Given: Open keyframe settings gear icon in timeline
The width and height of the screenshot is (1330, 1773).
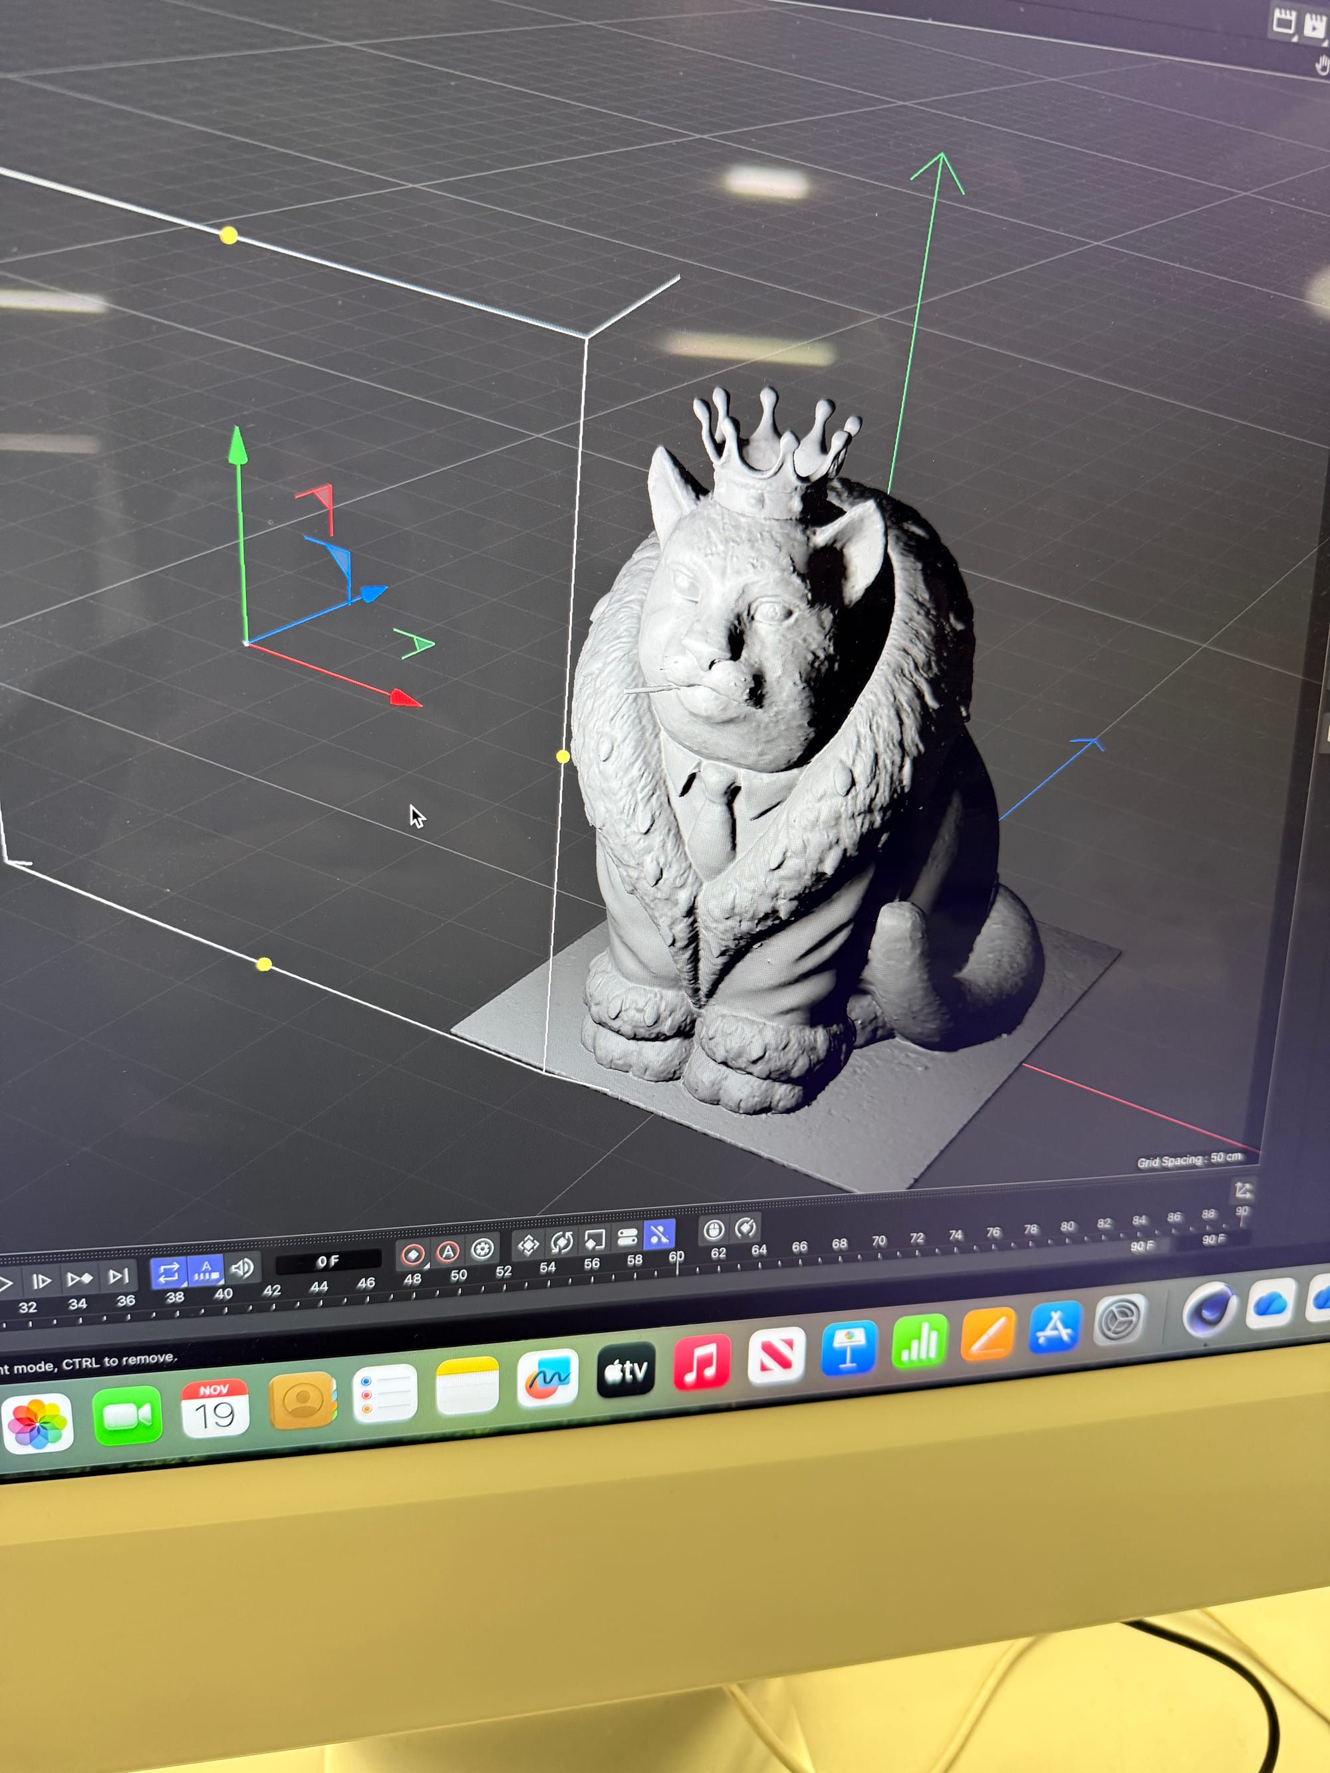Looking at the screenshot, I should (482, 1248).
